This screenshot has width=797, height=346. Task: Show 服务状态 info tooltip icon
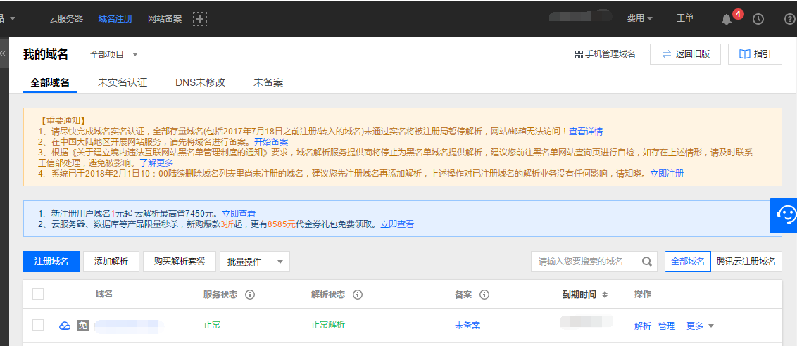pyautogui.click(x=249, y=295)
